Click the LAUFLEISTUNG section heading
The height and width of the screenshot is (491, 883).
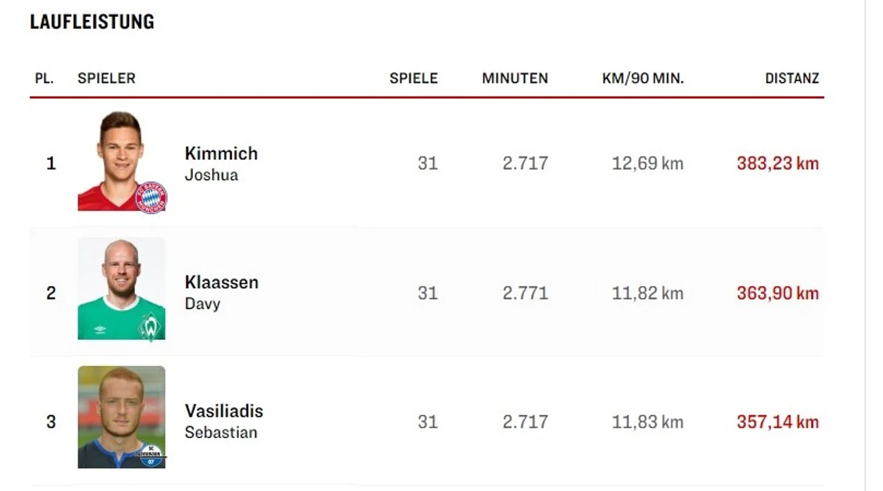(92, 22)
